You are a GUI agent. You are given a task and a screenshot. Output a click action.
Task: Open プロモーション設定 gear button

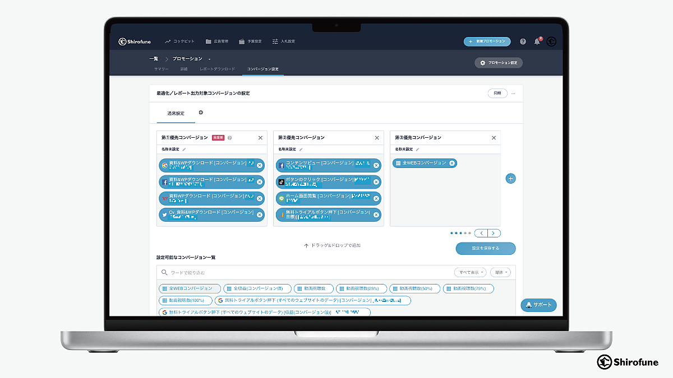499,63
